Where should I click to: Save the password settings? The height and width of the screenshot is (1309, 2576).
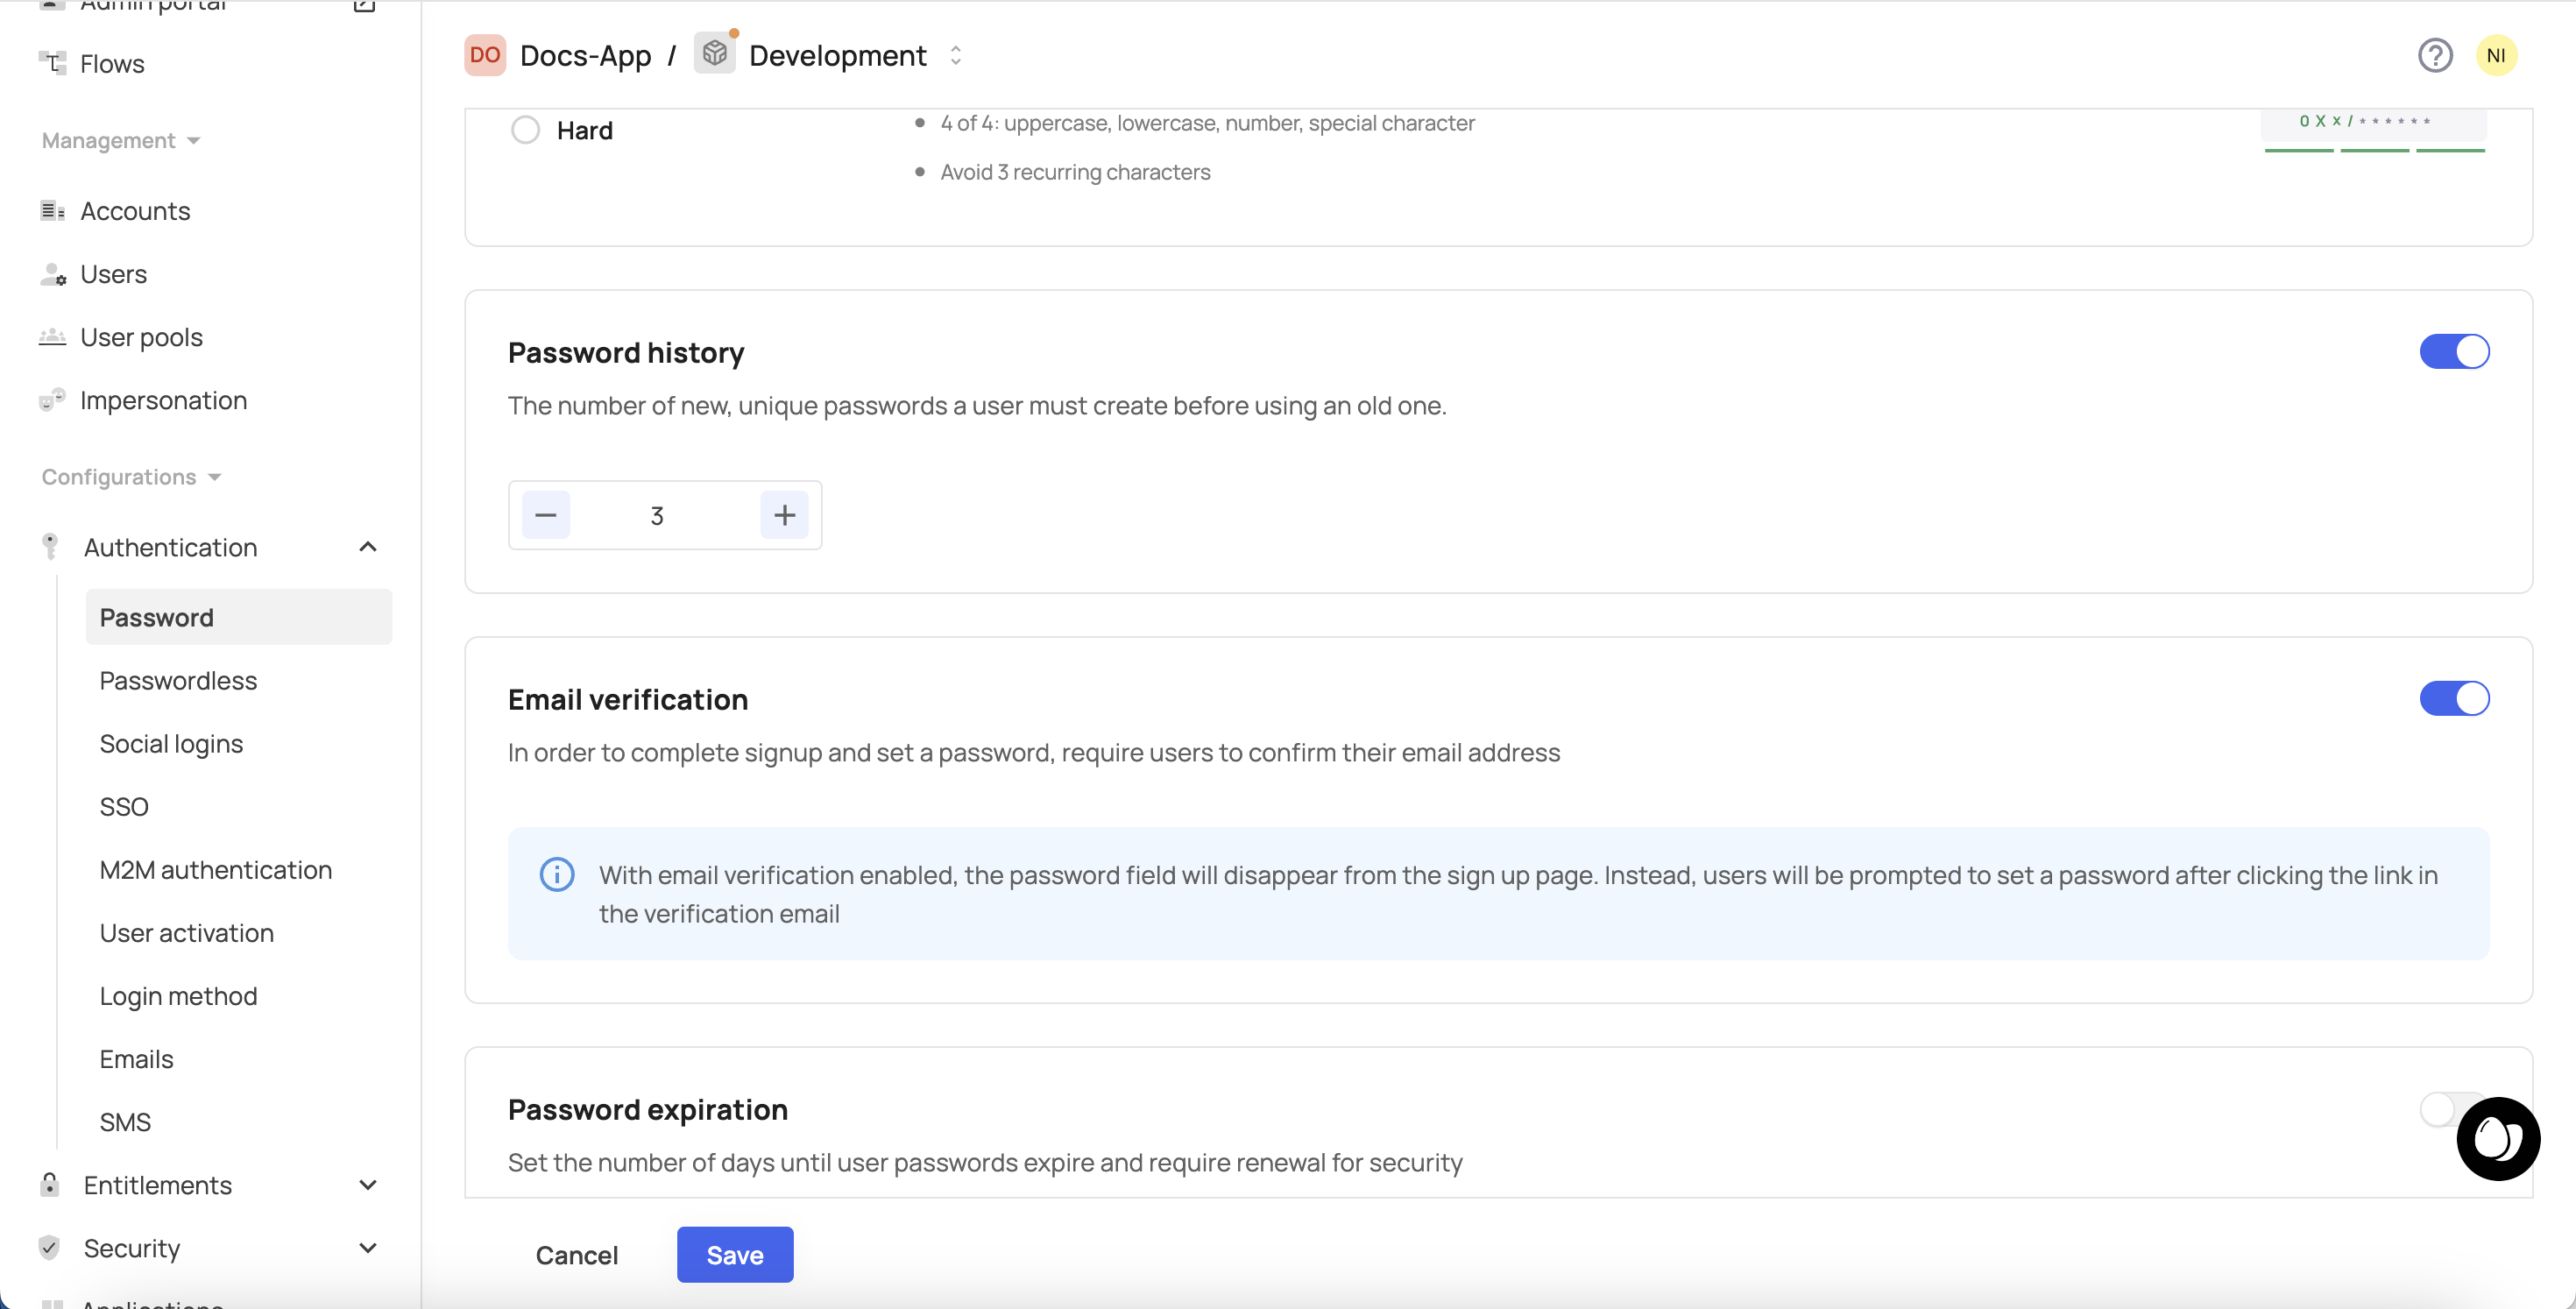tap(734, 1255)
